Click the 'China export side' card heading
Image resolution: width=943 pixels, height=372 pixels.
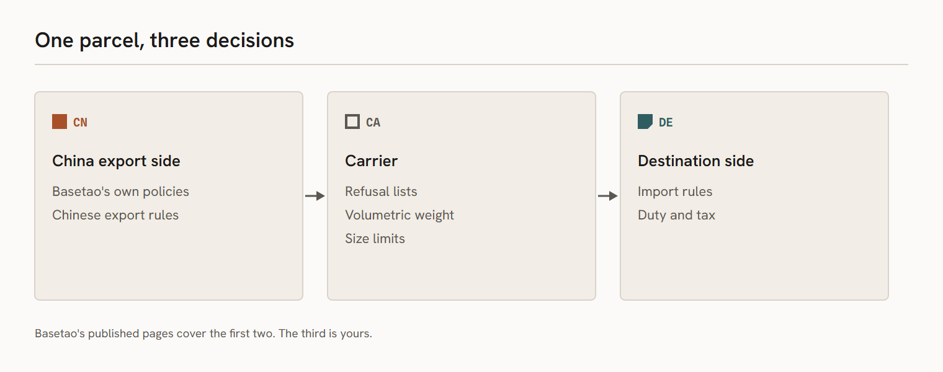[116, 161]
